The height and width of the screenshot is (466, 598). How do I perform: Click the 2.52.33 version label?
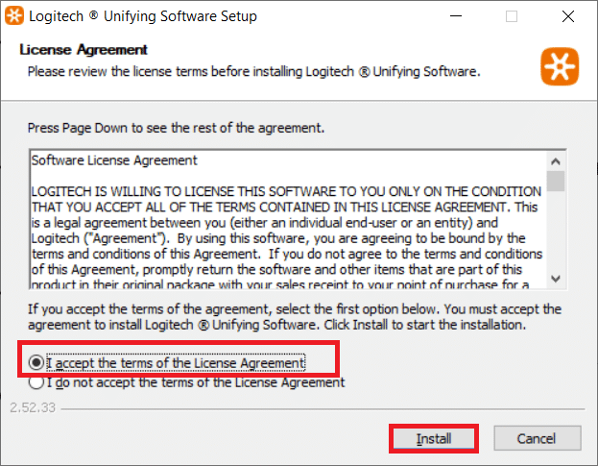pos(33,407)
